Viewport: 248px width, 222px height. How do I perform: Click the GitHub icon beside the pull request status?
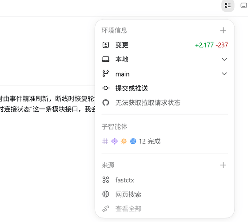pyautogui.click(x=106, y=103)
